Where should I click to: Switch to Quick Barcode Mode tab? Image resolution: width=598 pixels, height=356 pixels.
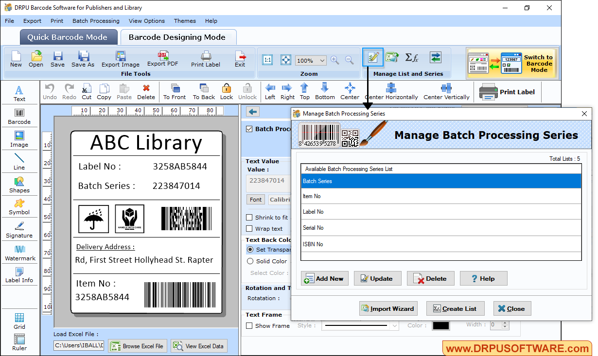click(68, 37)
